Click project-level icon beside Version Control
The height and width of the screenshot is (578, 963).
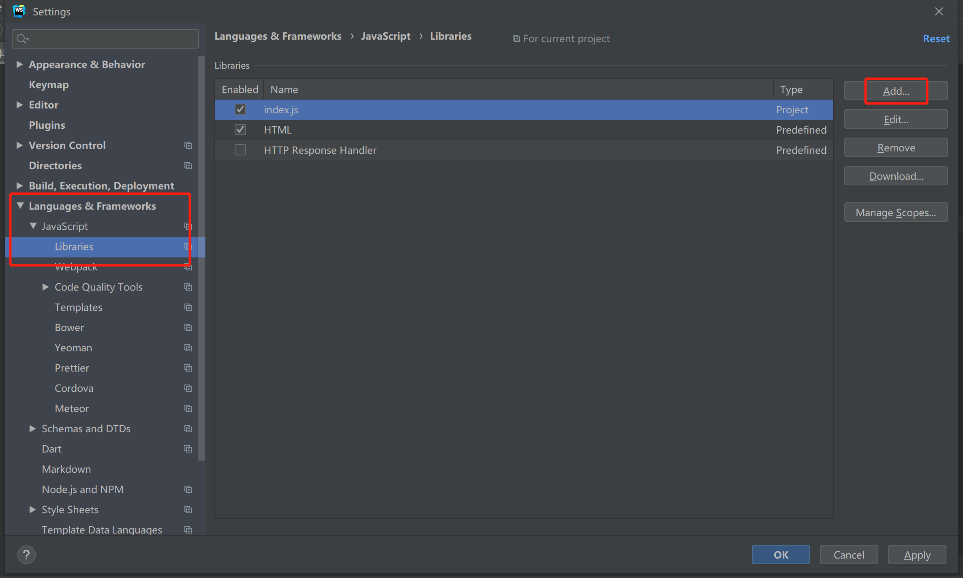click(x=188, y=145)
